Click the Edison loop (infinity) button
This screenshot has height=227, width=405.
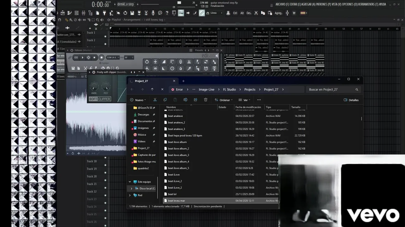(76, 57)
